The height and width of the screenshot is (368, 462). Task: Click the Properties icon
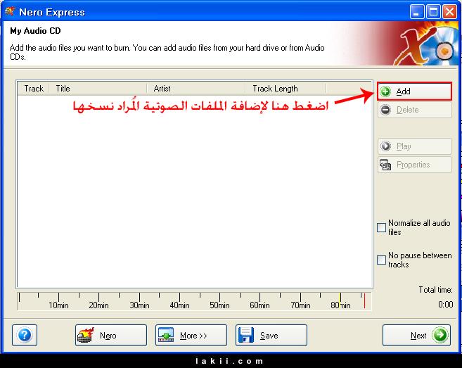point(385,165)
